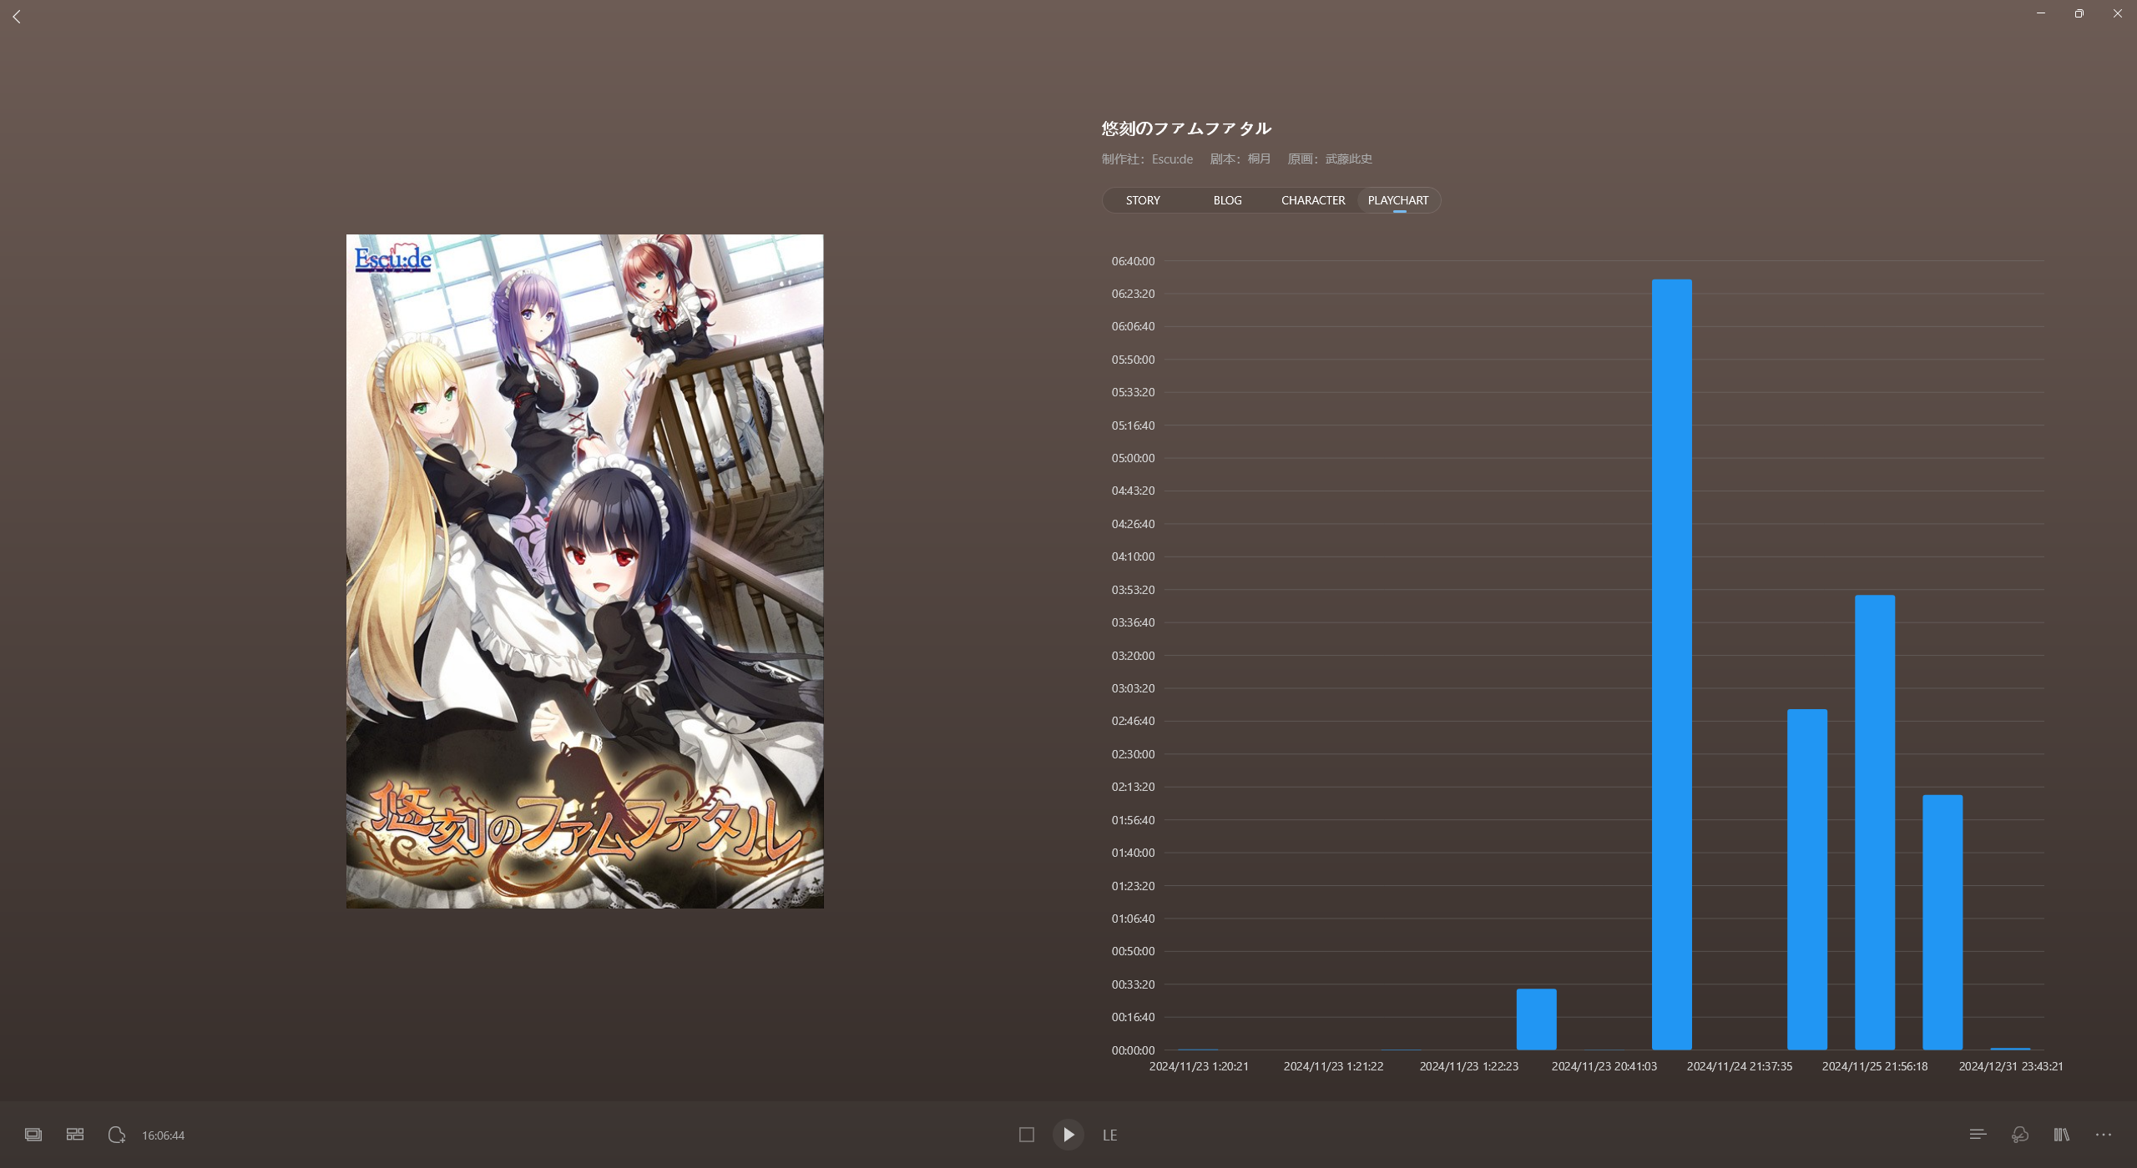2137x1168 pixels.
Task: Open the more options ellipsis menu
Action: pyautogui.click(x=2104, y=1135)
